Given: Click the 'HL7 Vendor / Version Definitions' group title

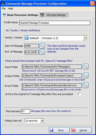Looking at the screenshot, I should (23, 31).
